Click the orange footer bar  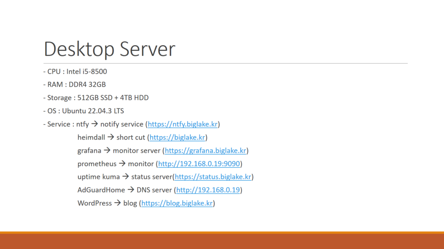coord(222,241)
